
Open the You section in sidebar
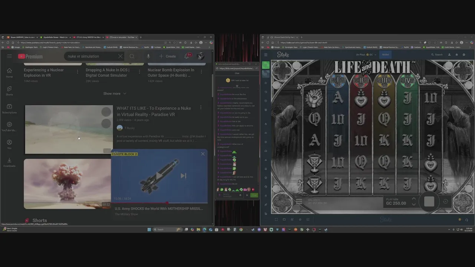9,144
